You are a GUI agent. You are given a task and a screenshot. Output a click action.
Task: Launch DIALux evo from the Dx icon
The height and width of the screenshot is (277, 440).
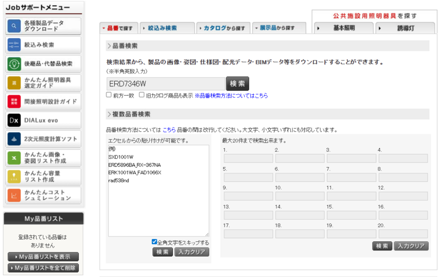[x=14, y=120]
